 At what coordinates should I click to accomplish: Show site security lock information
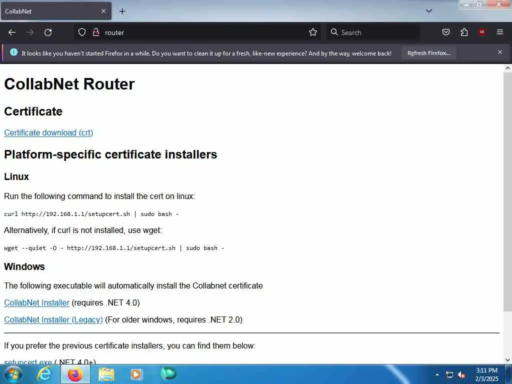click(95, 32)
